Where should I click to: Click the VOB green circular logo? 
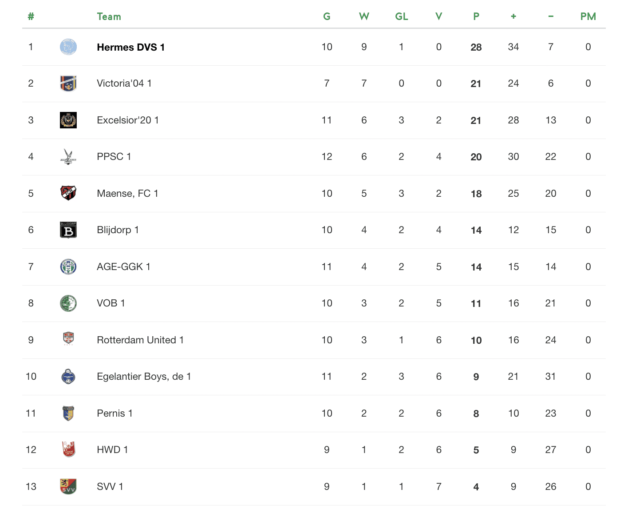68,303
